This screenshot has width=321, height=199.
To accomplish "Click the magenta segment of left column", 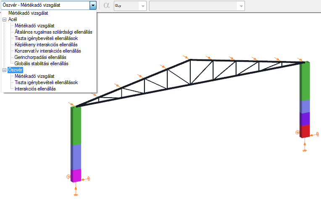I will (x=76, y=175).
